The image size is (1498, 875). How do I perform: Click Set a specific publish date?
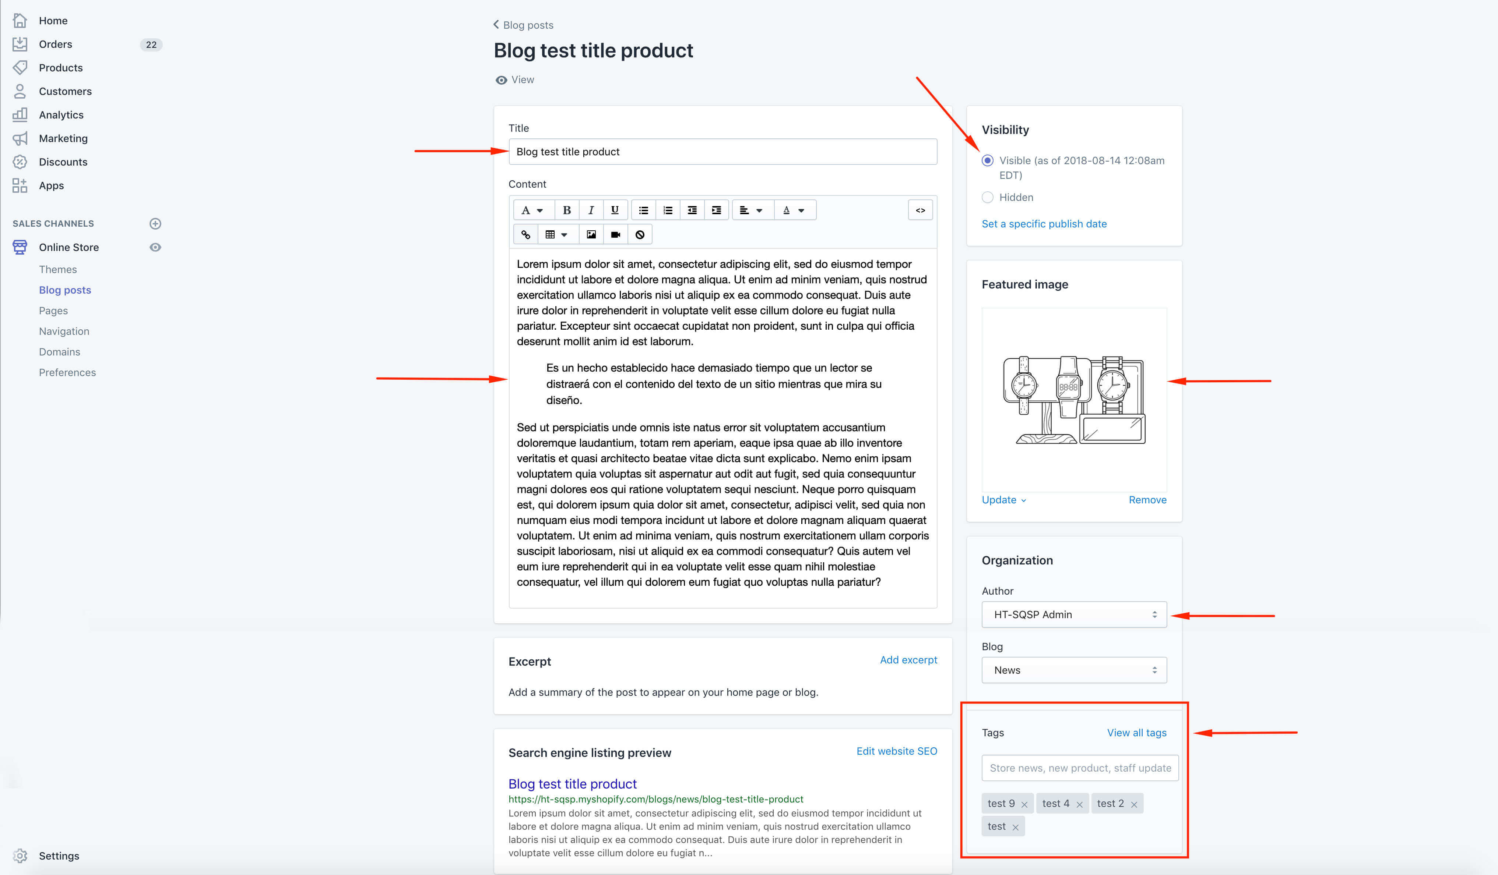coord(1044,224)
